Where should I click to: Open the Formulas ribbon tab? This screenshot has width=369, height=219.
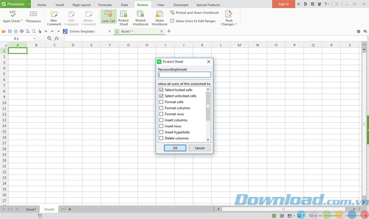105,5
